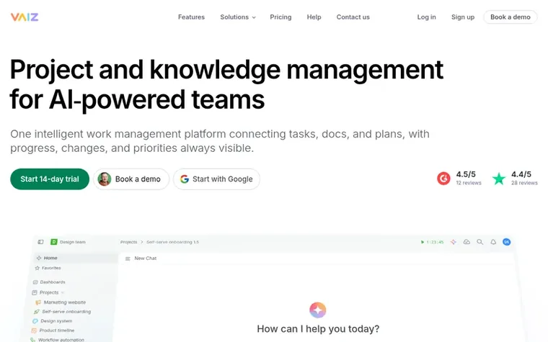Image resolution: width=548 pixels, height=342 pixels.
Task: Click the green Design team workspace icon
Action: [54, 242]
